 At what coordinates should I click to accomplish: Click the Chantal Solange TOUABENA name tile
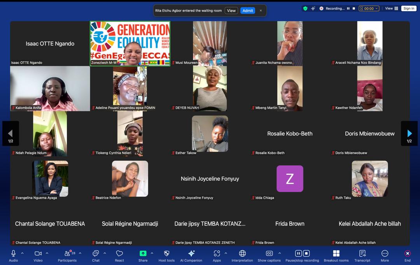pyautogui.click(x=50, y=223)
